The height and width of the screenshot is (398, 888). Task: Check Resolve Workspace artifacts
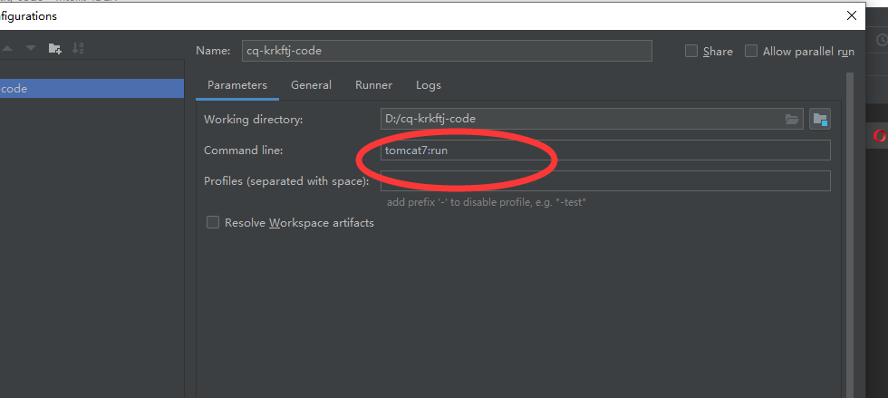point(212,222)
